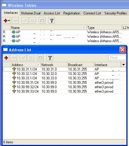
Task: Click the comment button in Wireless Tables
Action: click(x=42, y=21)
